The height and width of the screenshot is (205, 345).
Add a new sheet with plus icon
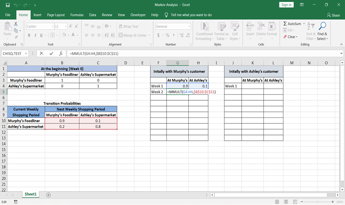point(49,195)
